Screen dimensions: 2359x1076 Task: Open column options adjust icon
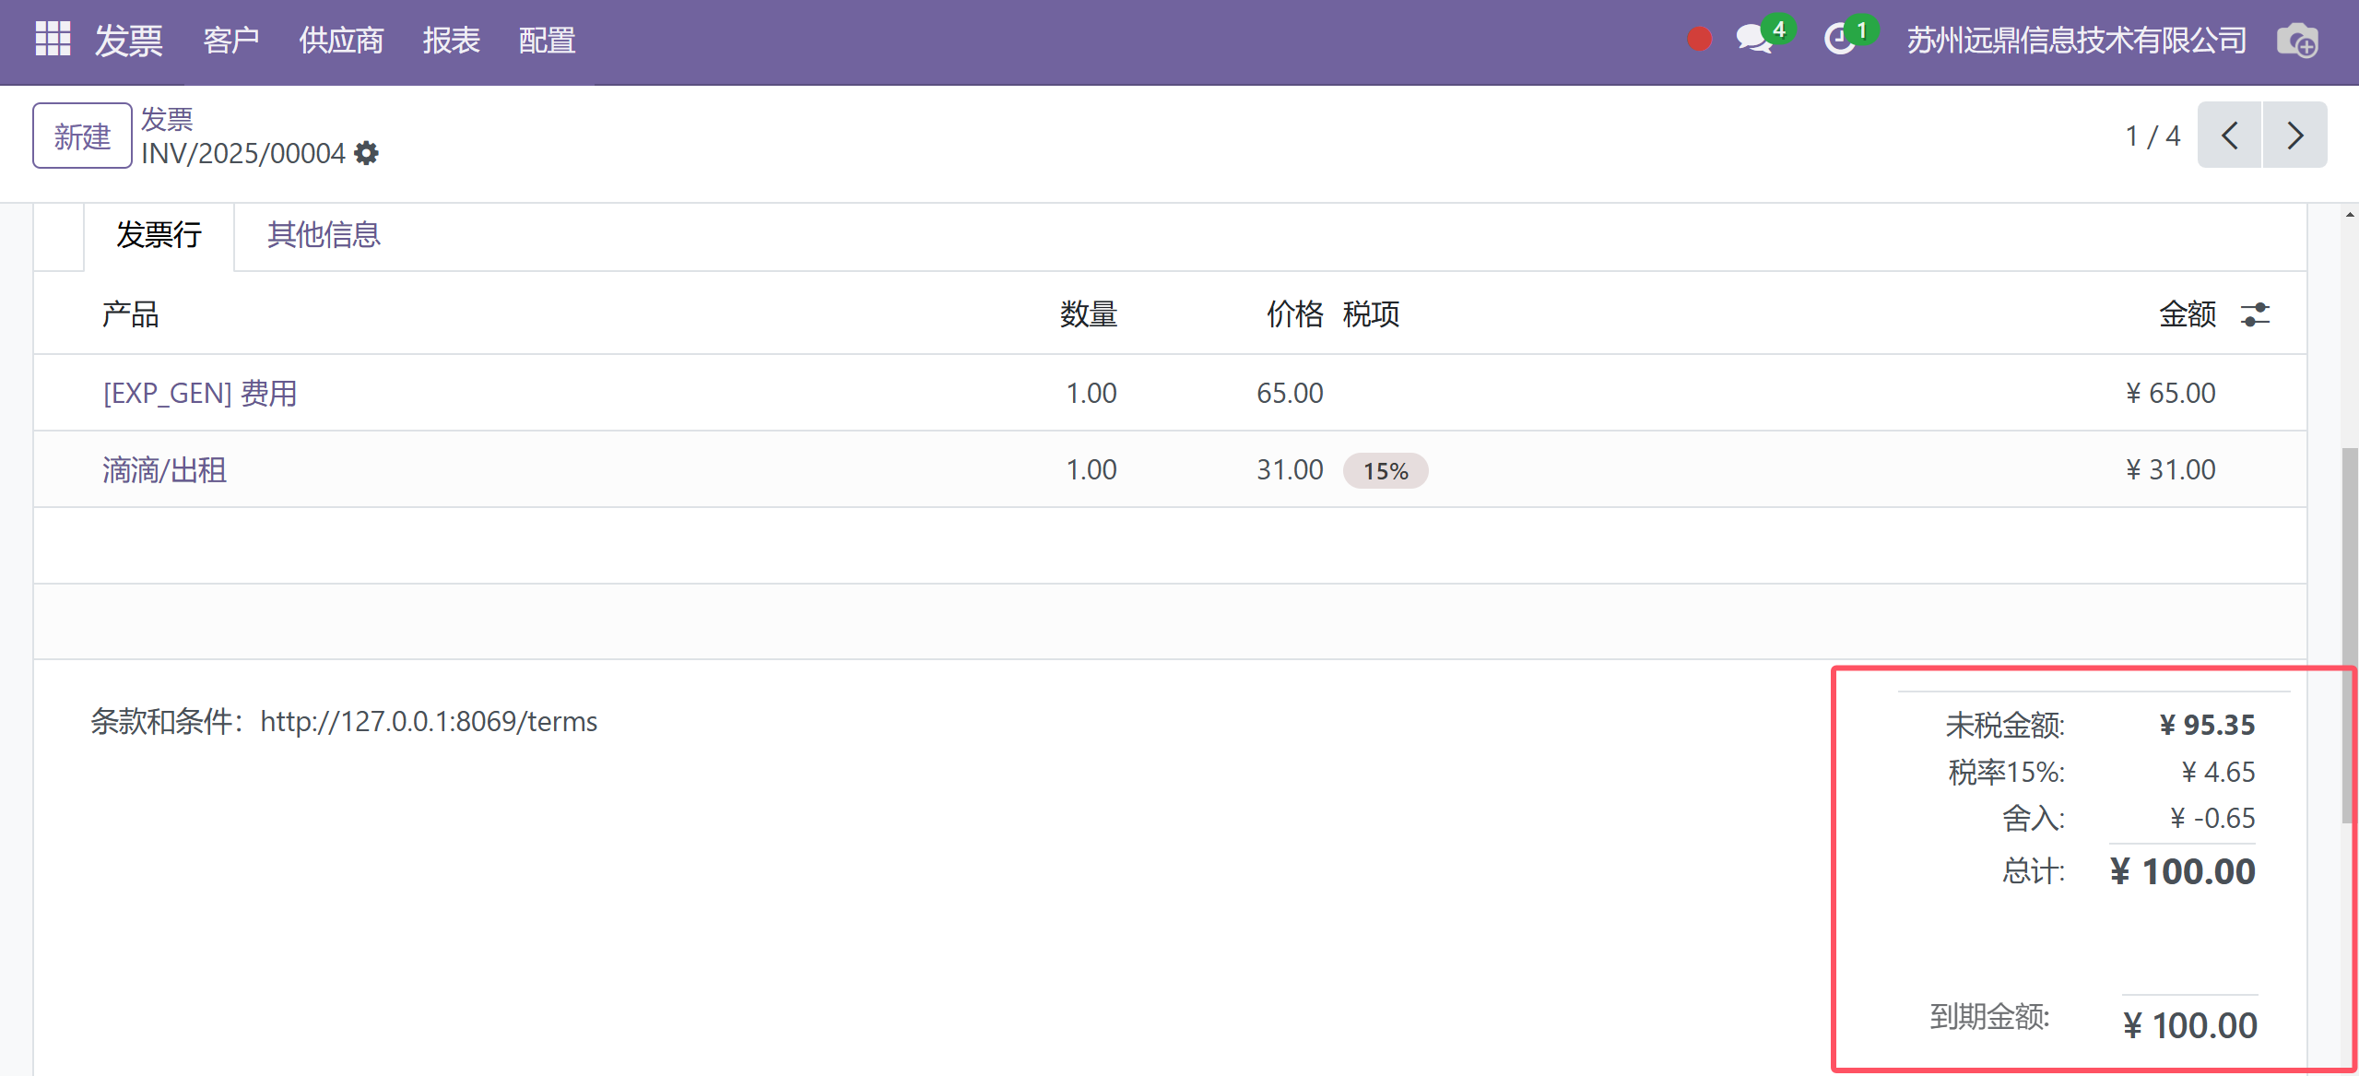click(2255, 314)
